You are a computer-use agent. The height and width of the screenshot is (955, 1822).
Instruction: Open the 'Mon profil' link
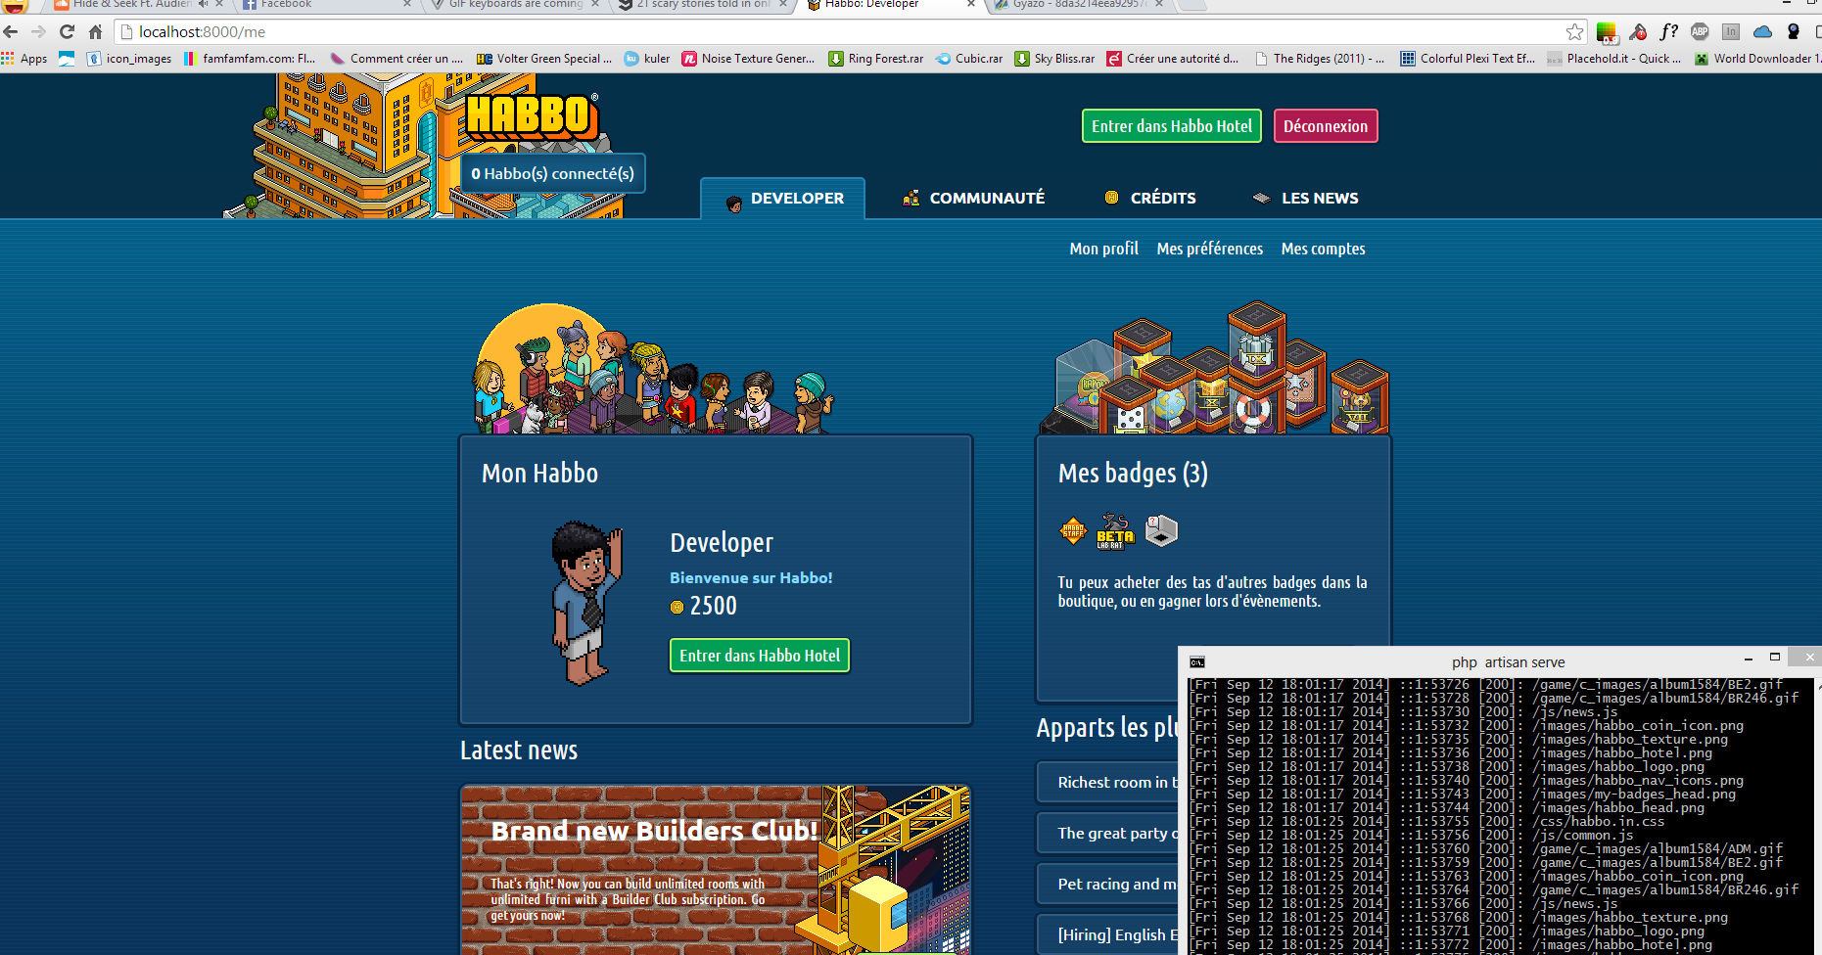point(1104,250)
